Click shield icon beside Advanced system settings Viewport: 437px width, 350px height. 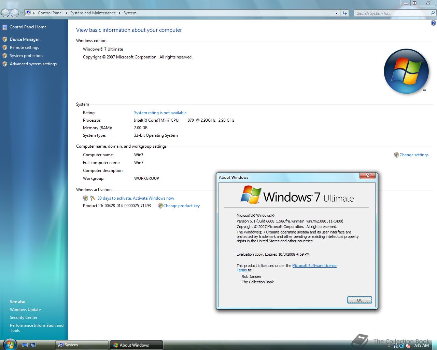(5, 64)
